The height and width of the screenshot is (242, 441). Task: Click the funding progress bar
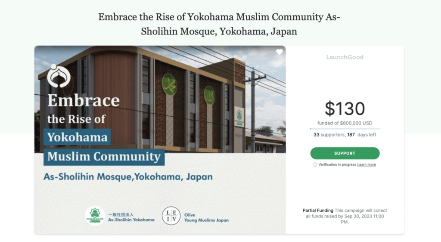point(345,128)
